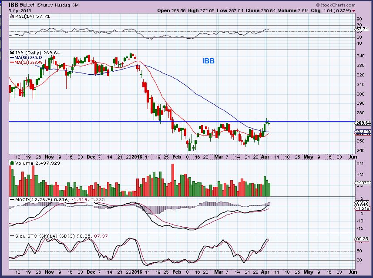Viewport: 373px width, 278px height.
Task: Click the 260.18 moving average tag on right axis
Action: (x=363, y=132)
